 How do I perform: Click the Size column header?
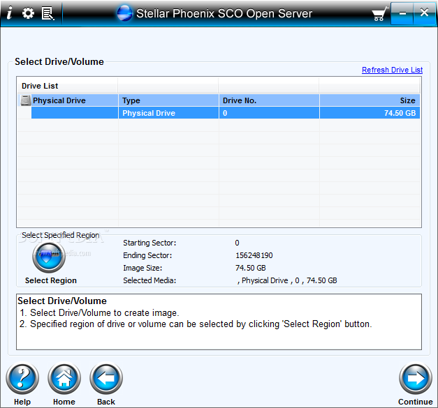370,100
